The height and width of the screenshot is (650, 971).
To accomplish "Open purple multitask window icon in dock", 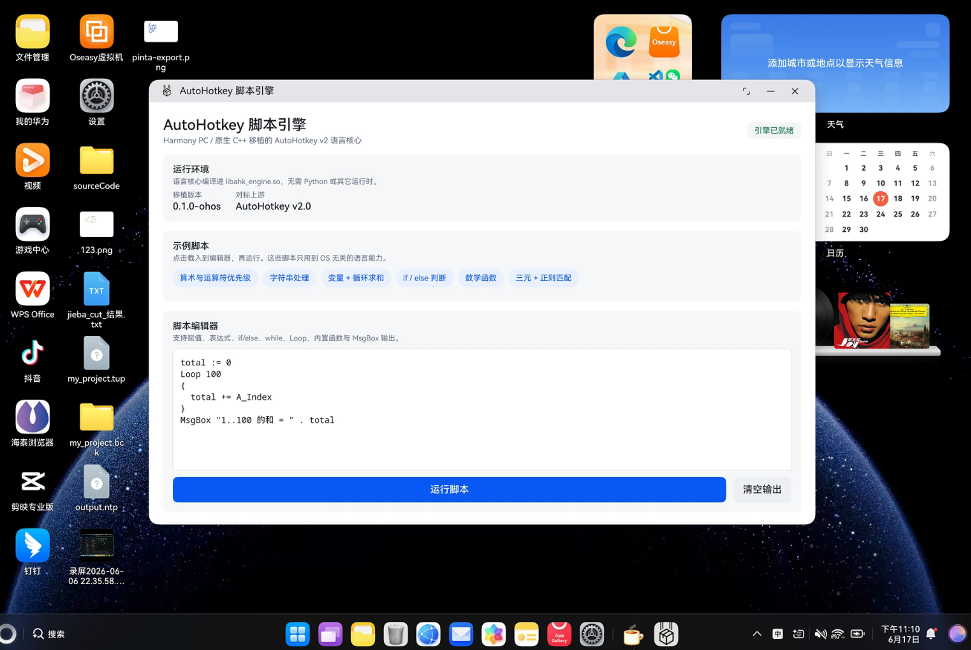I will (x=330, y=634).
